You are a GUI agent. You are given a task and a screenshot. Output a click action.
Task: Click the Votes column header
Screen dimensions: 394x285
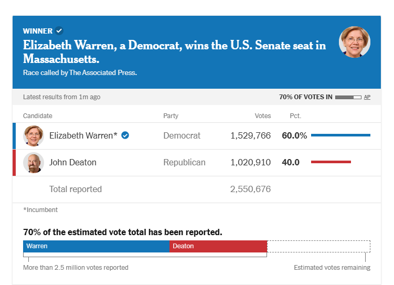pyautogui.click(x=262, y=116)
